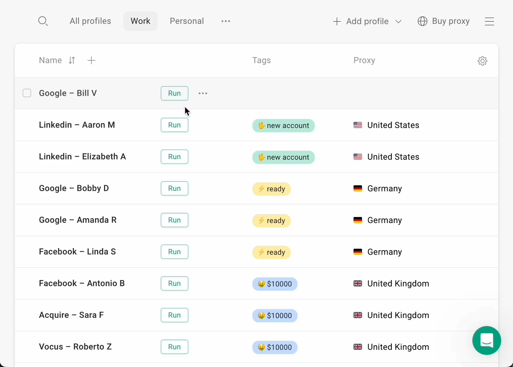
Task: Open profile name Google – Amanda R
Action: 78,220
